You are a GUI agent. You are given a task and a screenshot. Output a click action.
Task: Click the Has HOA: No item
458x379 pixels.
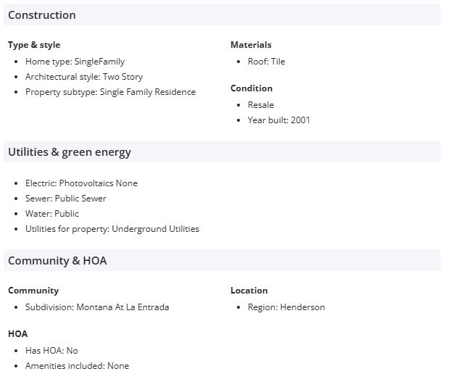tap(51, 351)
